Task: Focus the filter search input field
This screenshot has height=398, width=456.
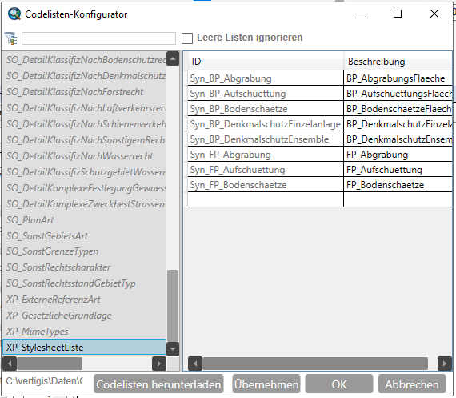Action: point(98,38)
